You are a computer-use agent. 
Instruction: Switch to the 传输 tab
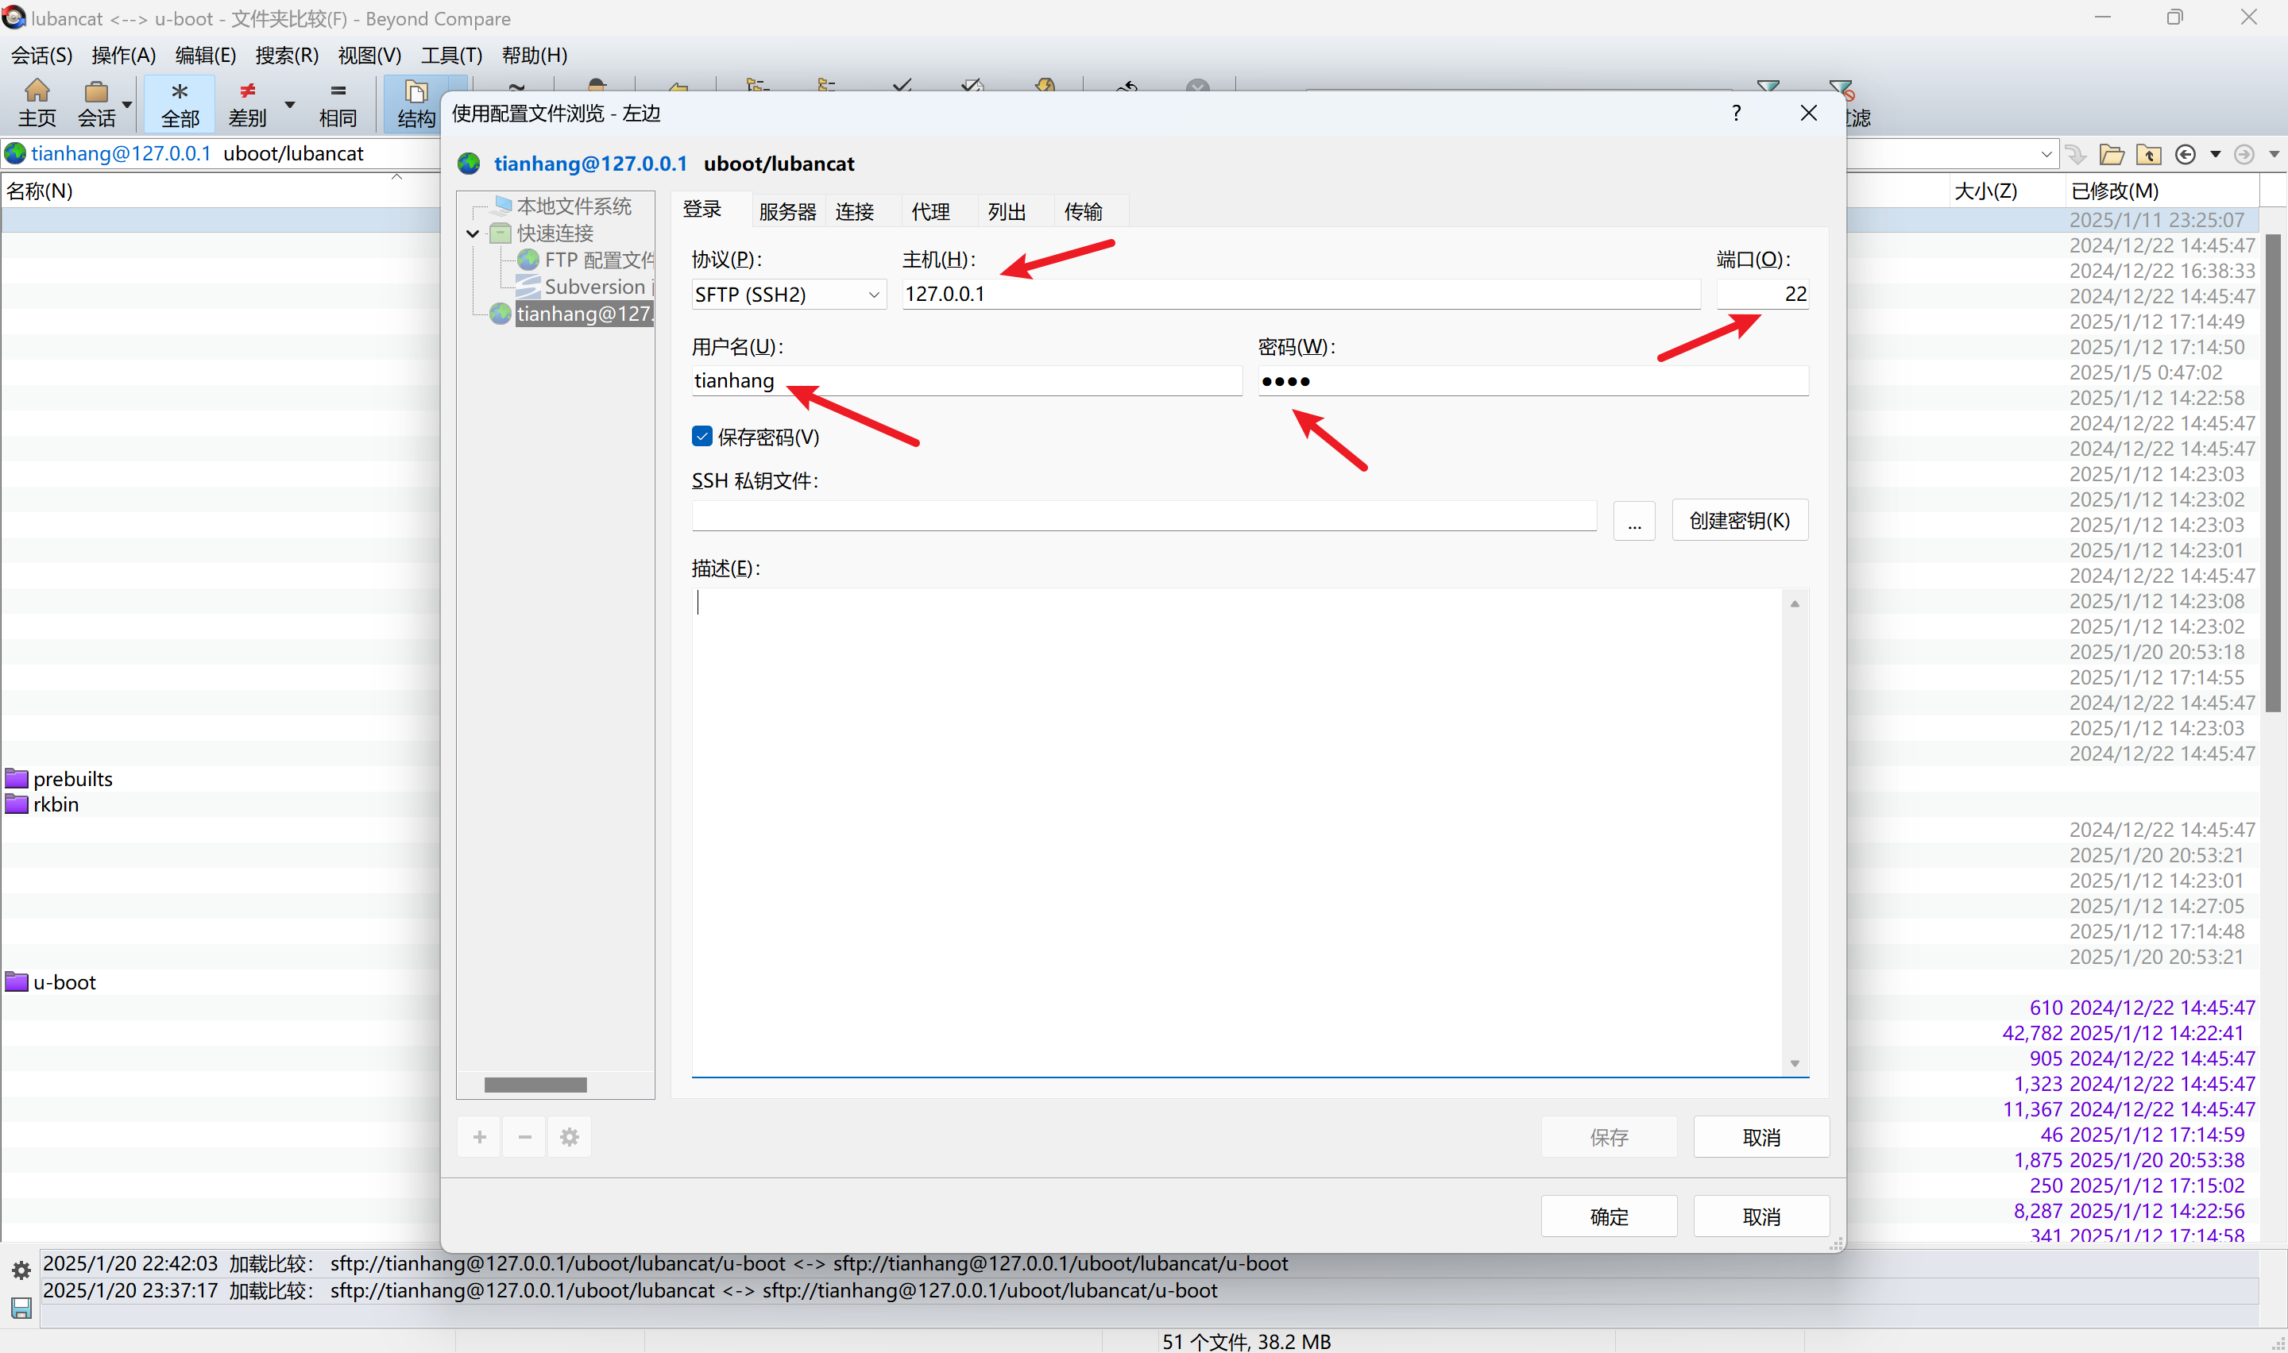pyautogui.click(x=1084, y=210)
